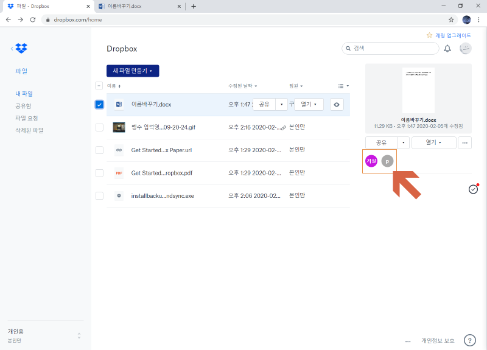Uncheck the 이름바꾸기.docx checkbox
Image resolution: width=487 pixels, height=350 pixels.
pyautogui.click(x=99, y=105)
